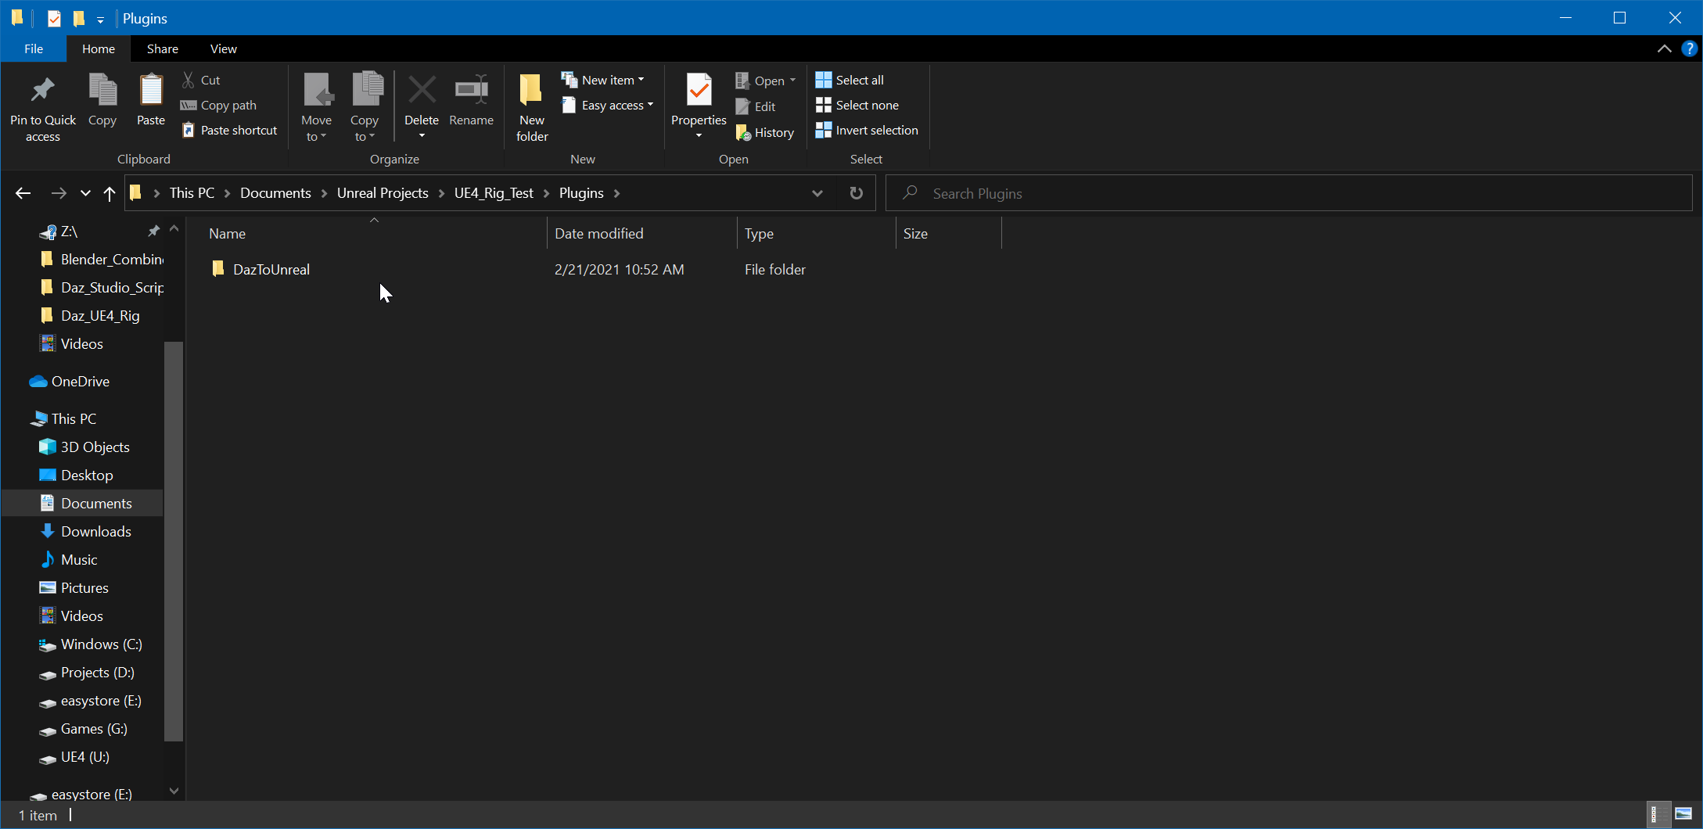Refresh the Plugins folder
This screenshot has height=829, width=1703.
point(857,193)
